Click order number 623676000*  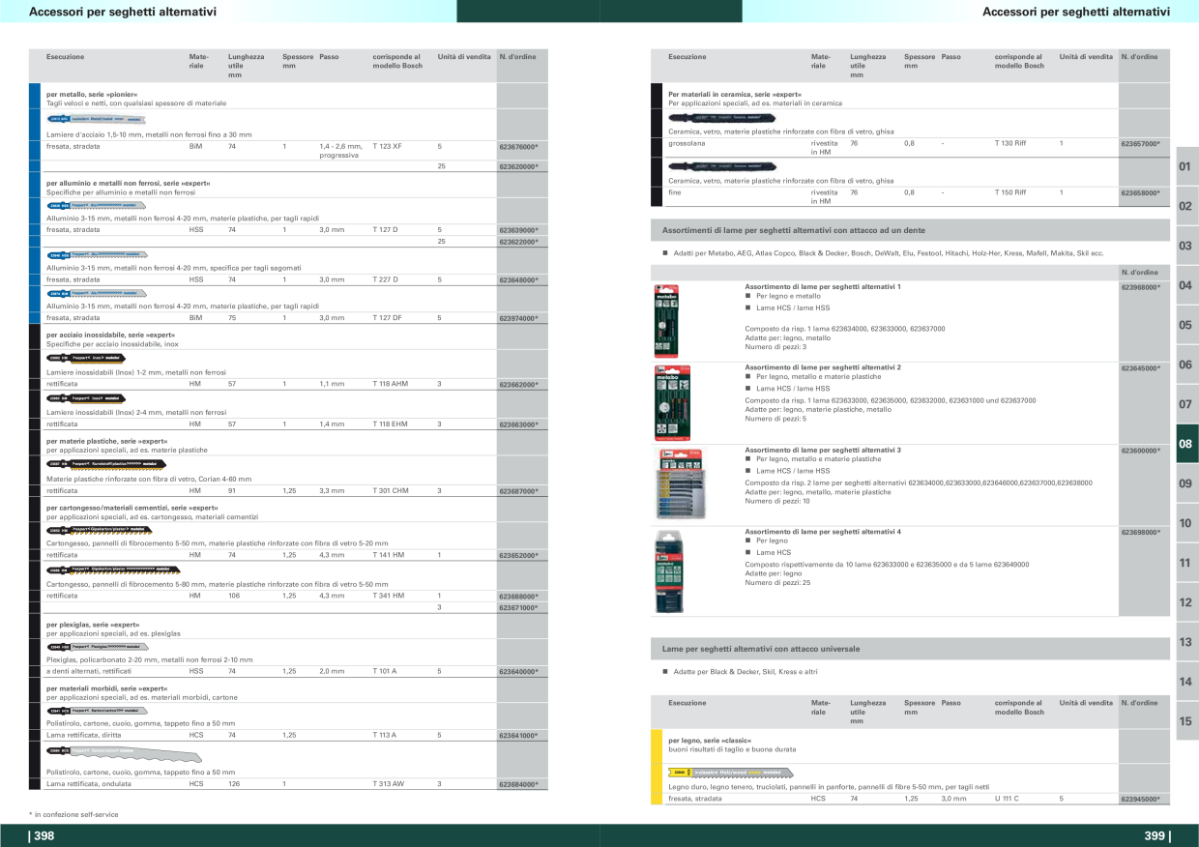[518, 146]
